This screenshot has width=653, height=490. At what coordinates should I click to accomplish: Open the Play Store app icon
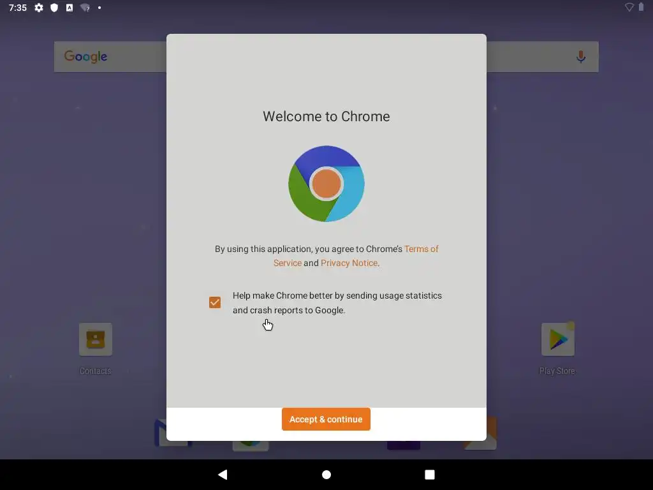coord(558,339)
